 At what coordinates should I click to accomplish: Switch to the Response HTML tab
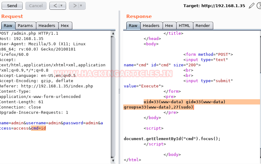point(184,26)
